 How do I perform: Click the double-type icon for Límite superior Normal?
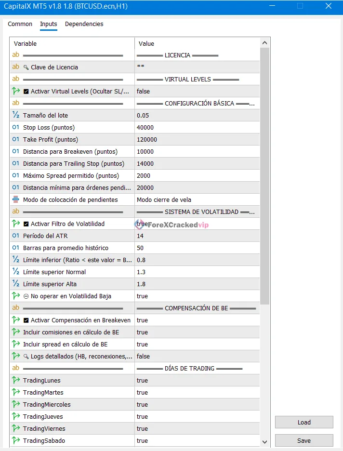(15, 272)
